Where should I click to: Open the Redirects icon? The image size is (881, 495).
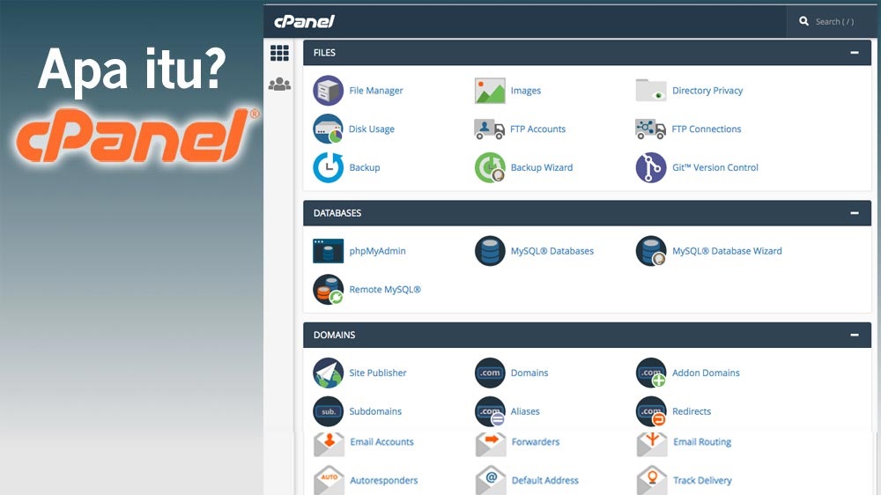(651, 411)
